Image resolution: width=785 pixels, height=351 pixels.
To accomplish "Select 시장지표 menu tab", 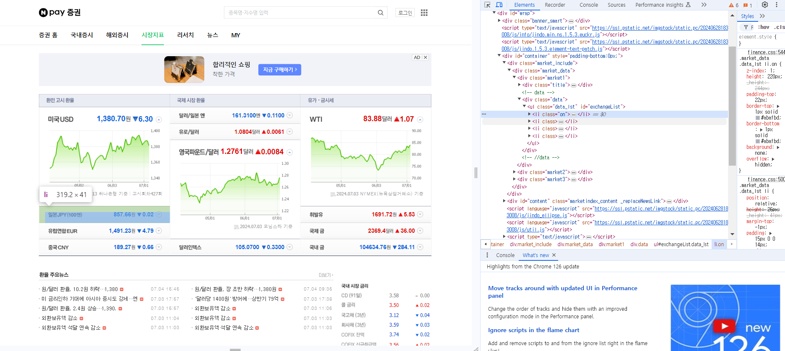I will (153, 35).
